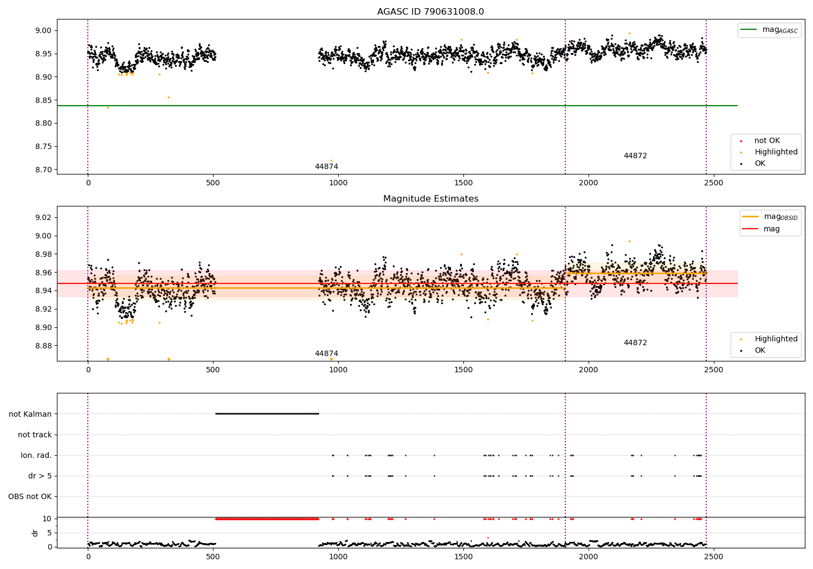This screenshot has width=813, height=569.
Task: Click the 8.70 y-axis tick label
Action: 42,170
